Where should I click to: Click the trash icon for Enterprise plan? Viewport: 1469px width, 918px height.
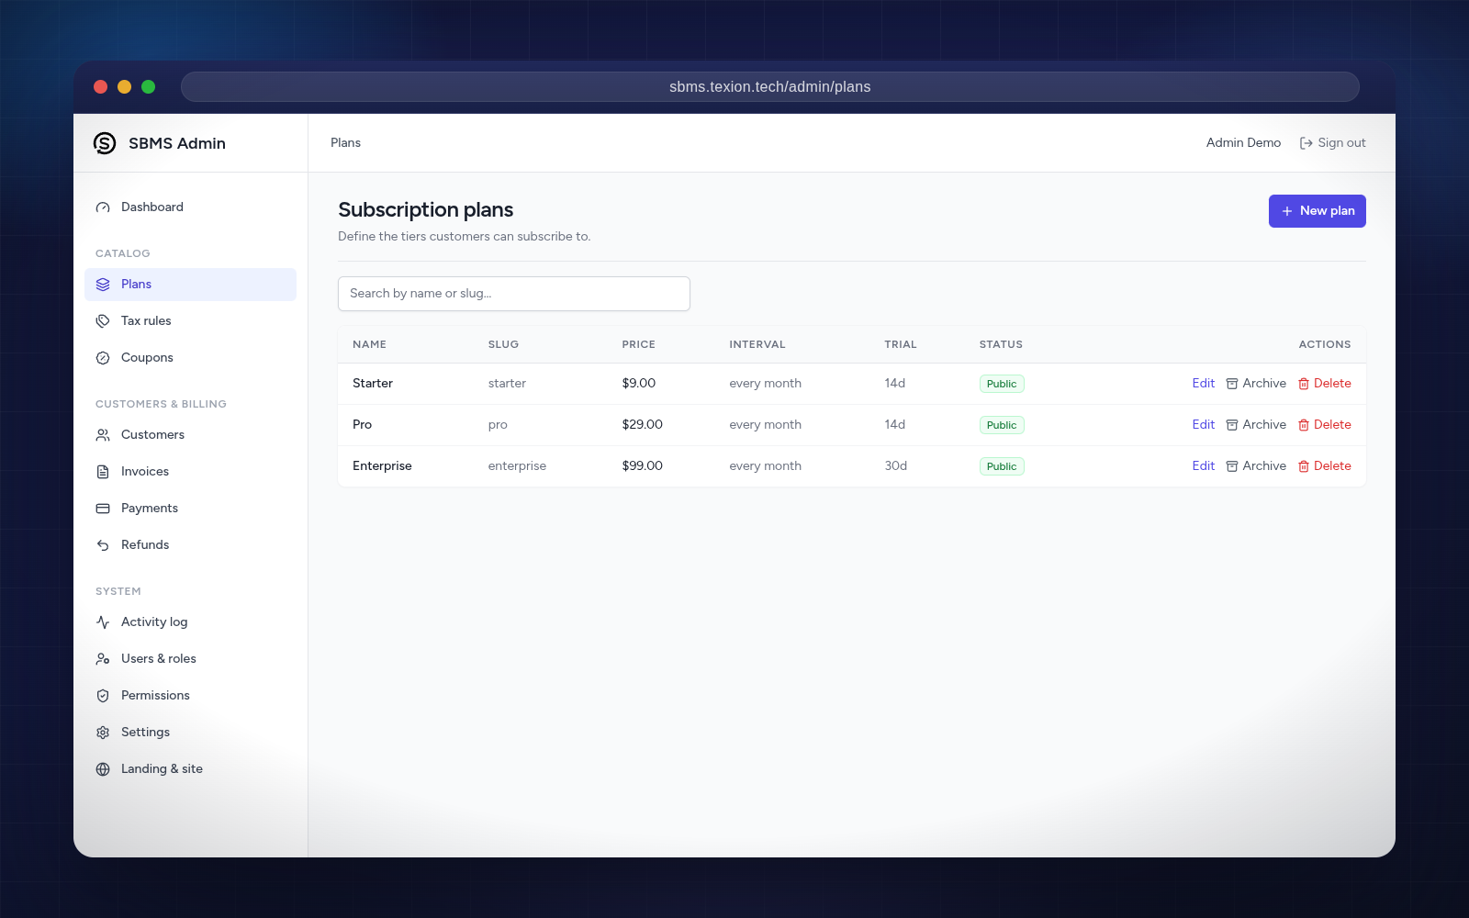[1304, 466]
